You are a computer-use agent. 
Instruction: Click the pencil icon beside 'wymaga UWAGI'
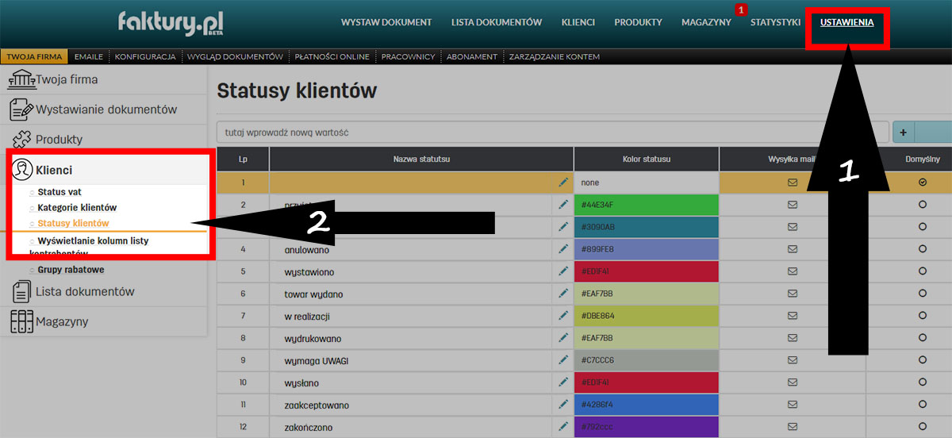coord(563,360)
